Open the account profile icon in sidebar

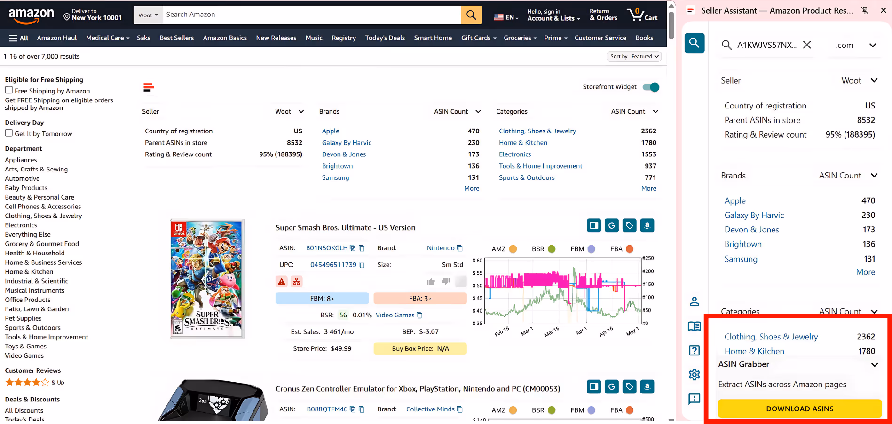(x=695, y=301)
